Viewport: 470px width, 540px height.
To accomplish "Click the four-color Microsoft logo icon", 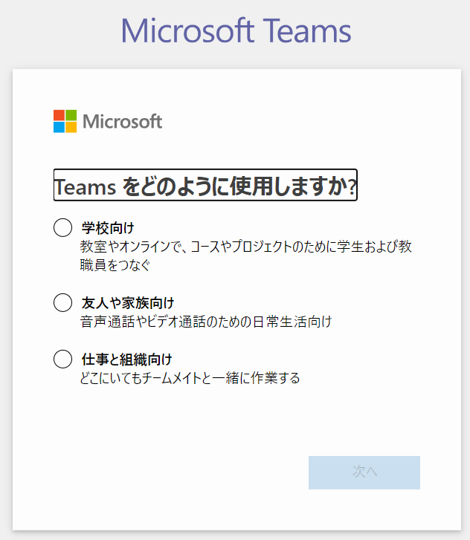I will (x=65, y=121).
